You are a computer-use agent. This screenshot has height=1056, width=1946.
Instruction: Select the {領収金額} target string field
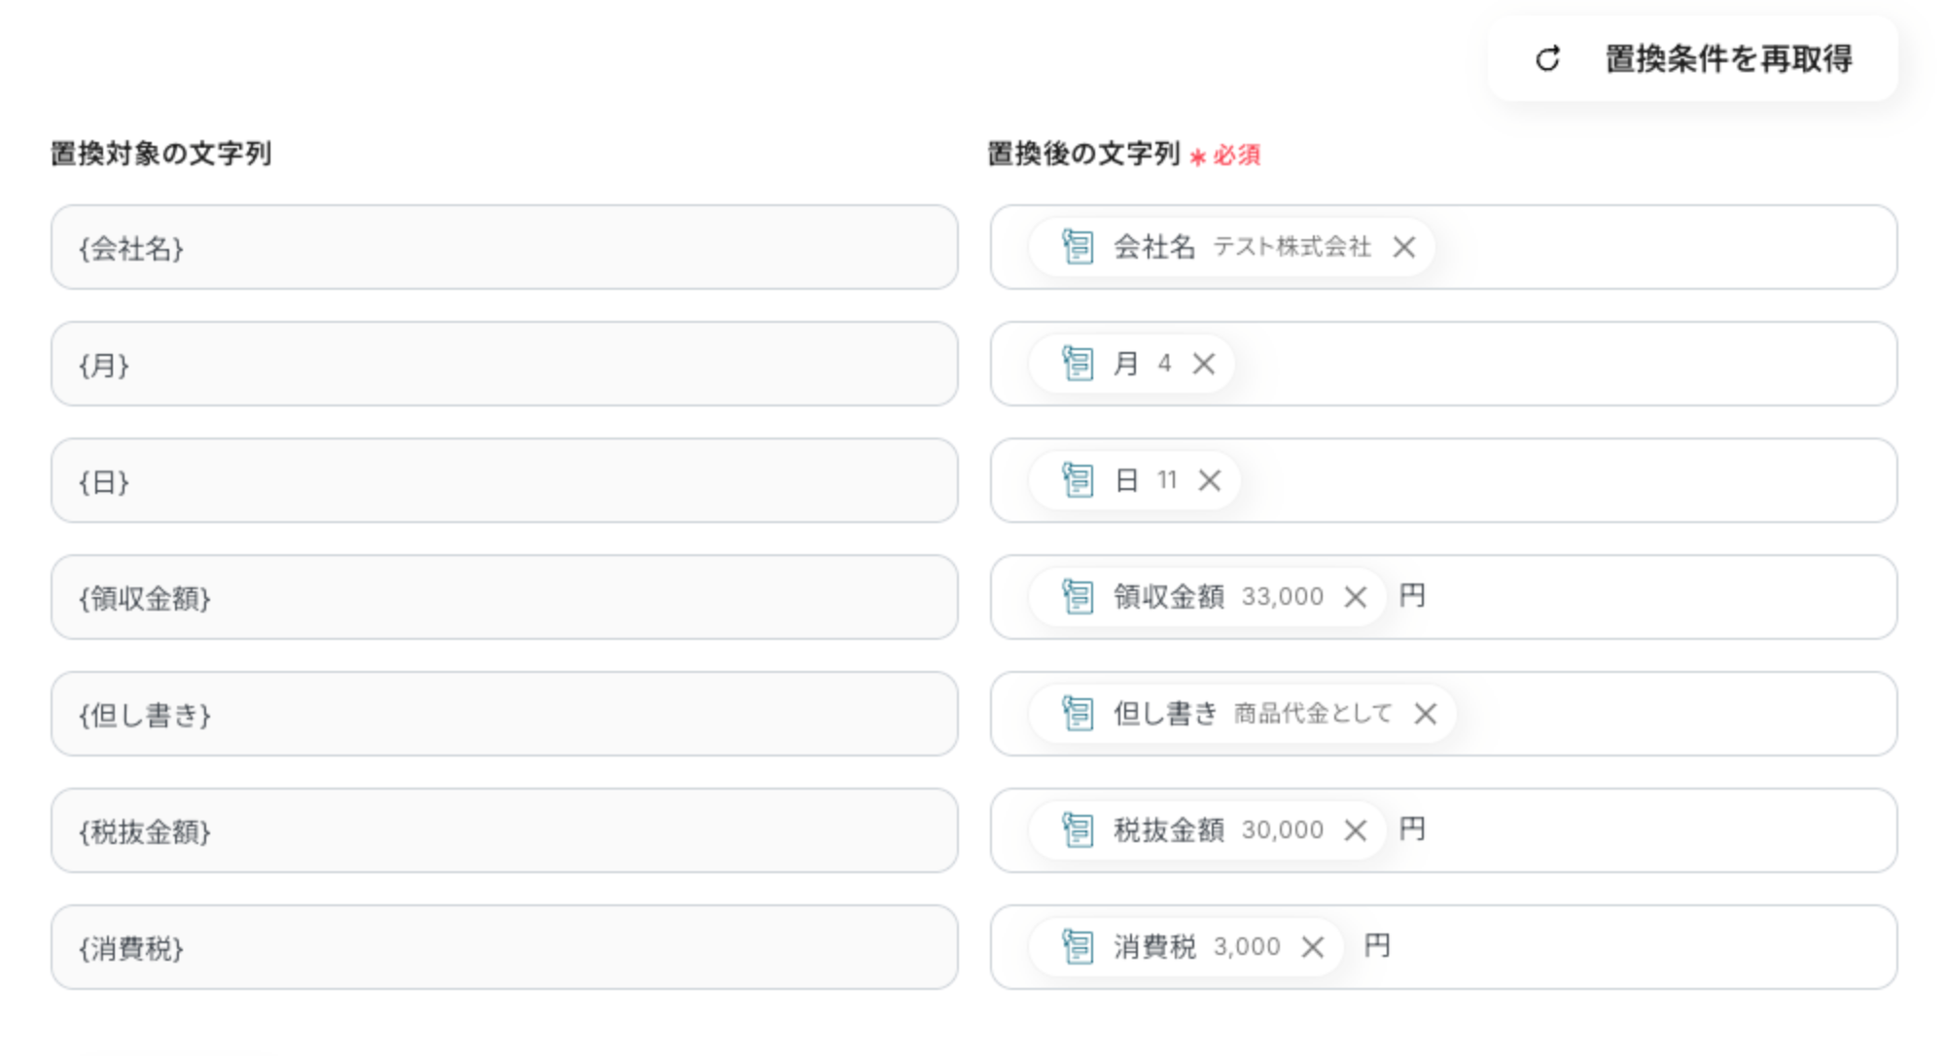[504, 597]
